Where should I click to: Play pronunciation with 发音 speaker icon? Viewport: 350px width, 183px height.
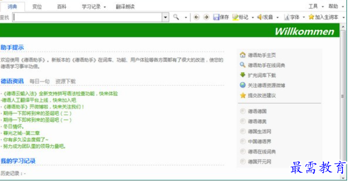click(x=259, y=17)
